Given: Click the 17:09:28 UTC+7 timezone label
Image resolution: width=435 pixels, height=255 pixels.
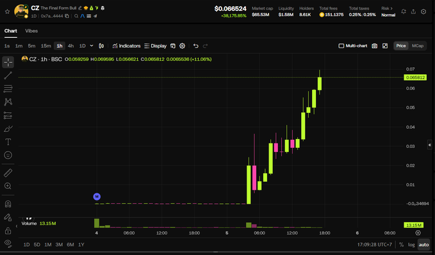Looking at the screenshot, I should [x=375, y=245].
